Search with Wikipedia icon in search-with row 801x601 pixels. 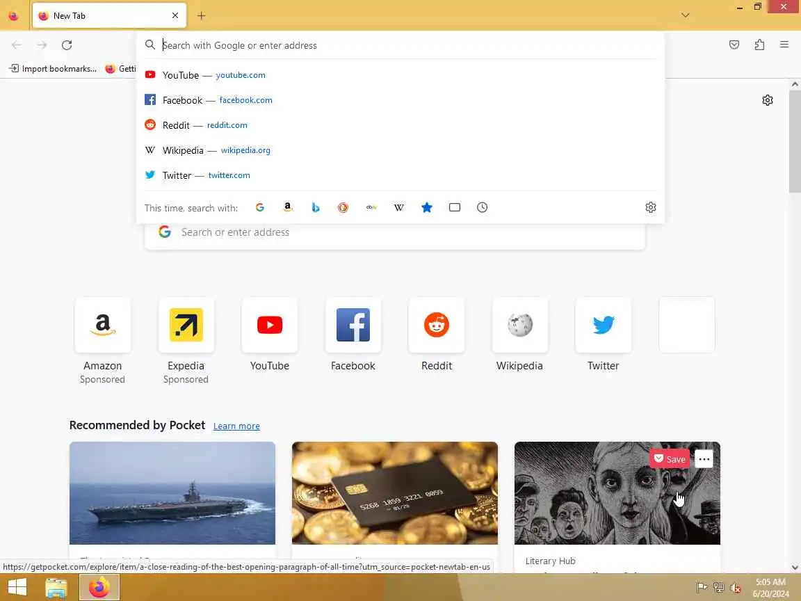coord(399,207)
